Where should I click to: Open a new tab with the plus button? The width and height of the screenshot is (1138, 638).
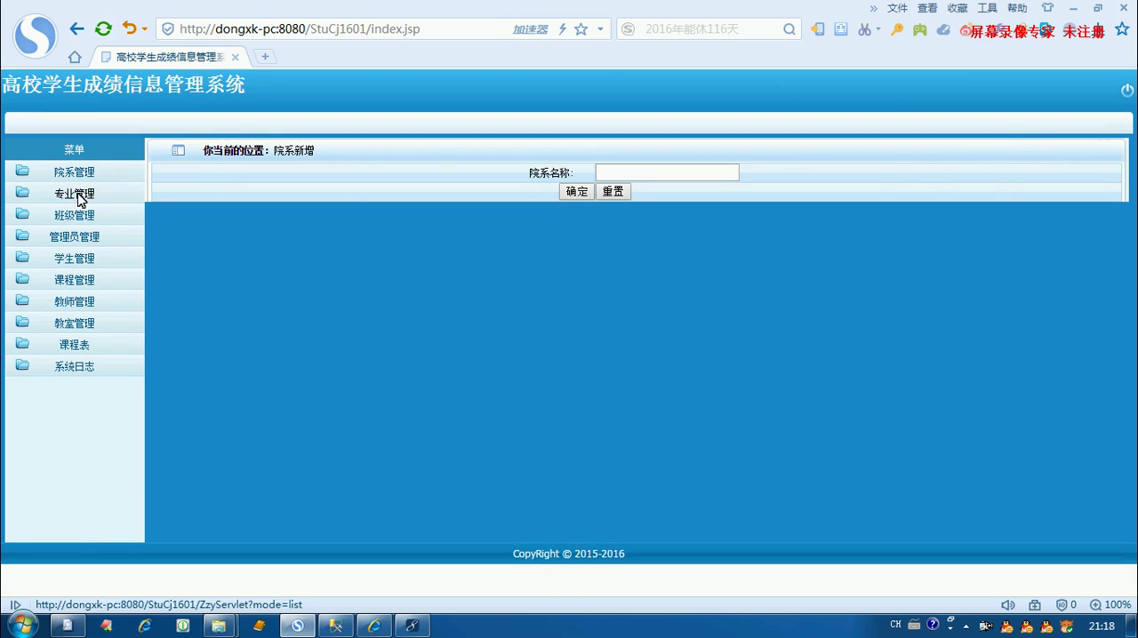[x=265, y=57]
